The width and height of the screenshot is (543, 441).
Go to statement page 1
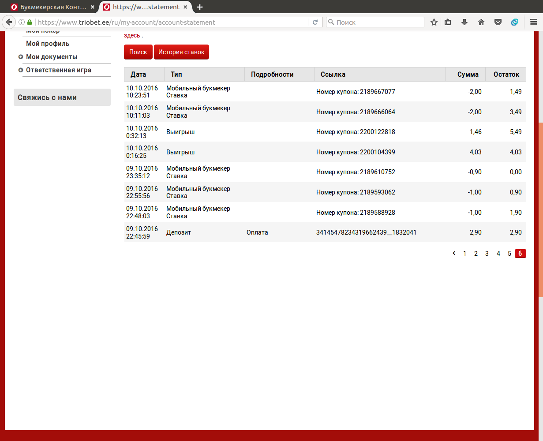pyautogui.click(x=464, y=254)
